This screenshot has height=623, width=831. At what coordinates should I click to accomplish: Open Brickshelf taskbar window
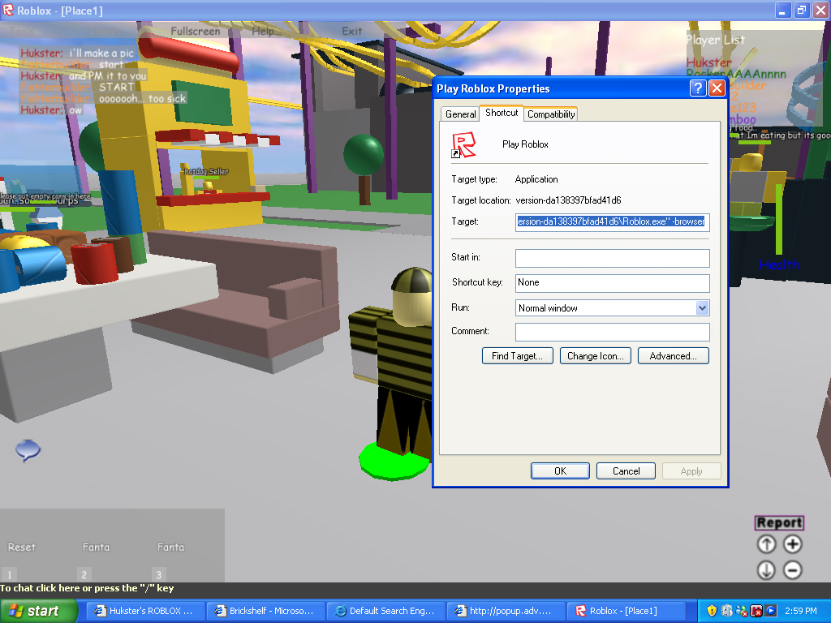tap(265, 611)
